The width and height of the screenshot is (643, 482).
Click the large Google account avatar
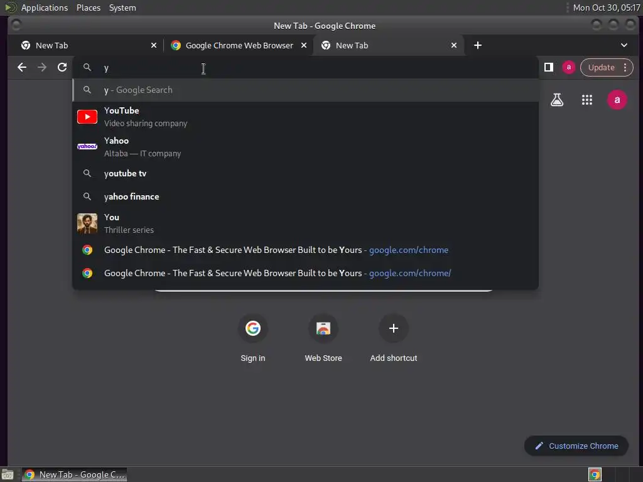[617, 100]
